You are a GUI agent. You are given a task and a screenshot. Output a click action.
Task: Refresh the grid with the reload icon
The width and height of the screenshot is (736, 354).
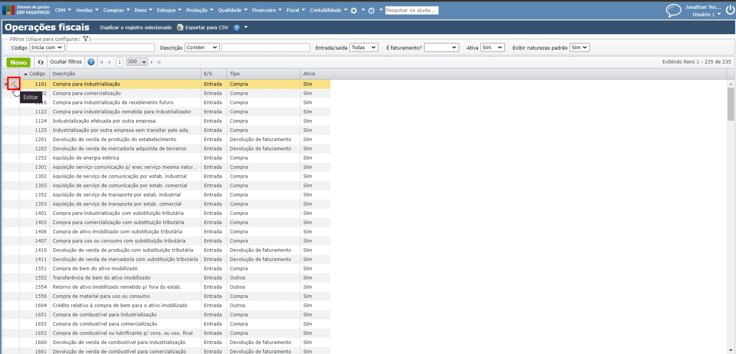coord(41,62)
